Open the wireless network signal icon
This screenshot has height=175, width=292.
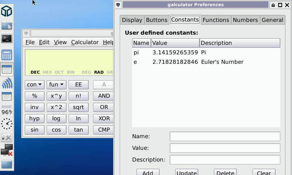click(7, 83)
